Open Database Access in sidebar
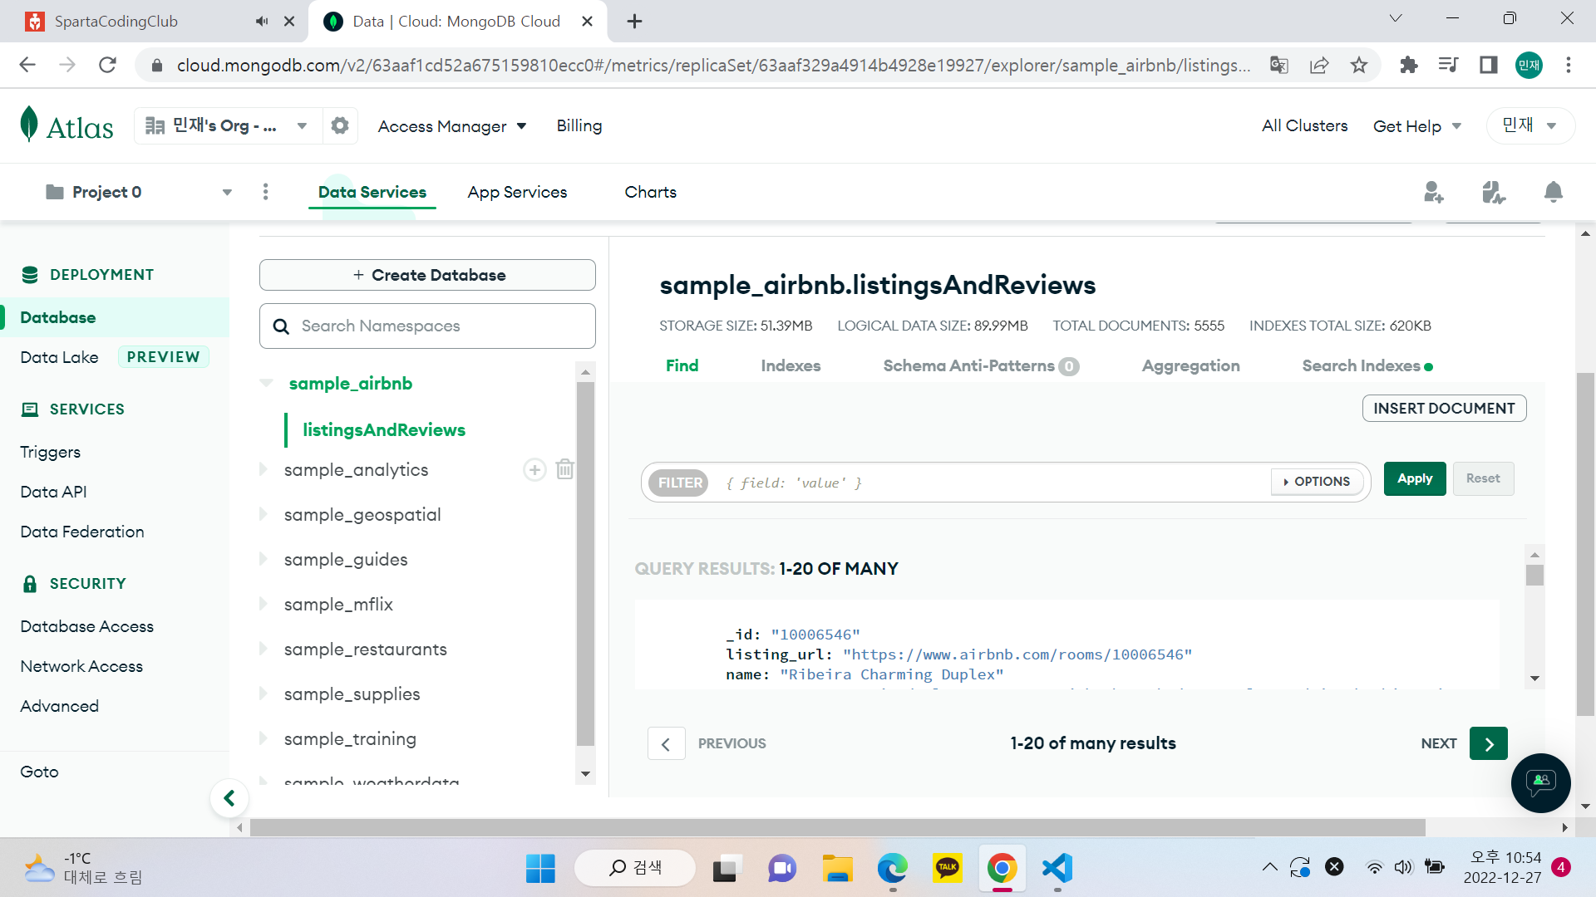The height and width of the screenshot is (897, 1596). [87, 626]
